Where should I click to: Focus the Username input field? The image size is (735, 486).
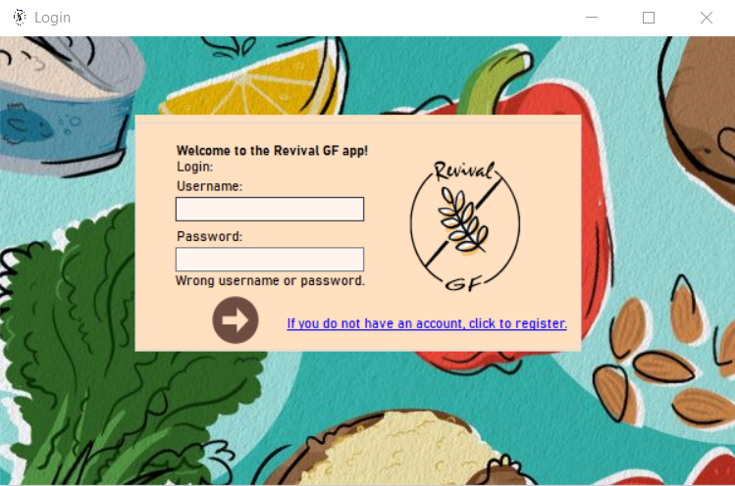pos(270,209)
